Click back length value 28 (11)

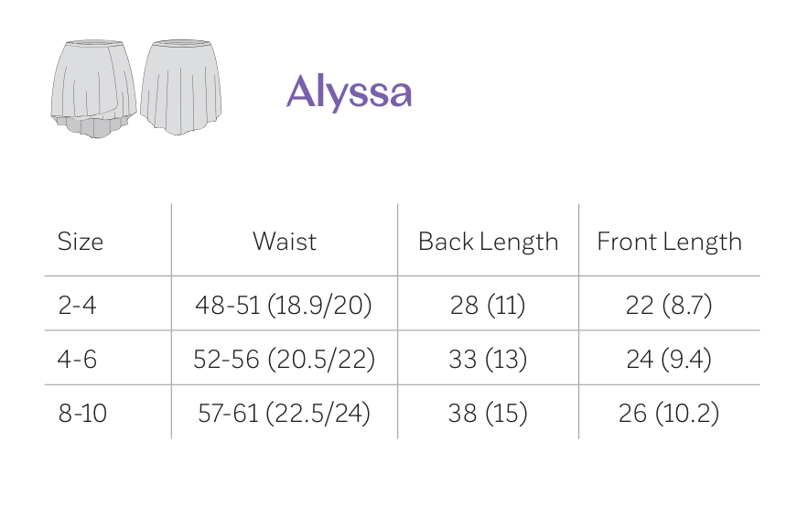click(x=488, y=305)
